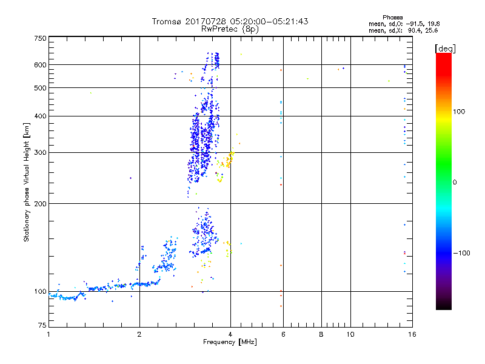
Task: Click the plot title 'Tromsø 20170728 05:20:00-05:21:43'
Action: pyautogui.click(x=230, y=21)
